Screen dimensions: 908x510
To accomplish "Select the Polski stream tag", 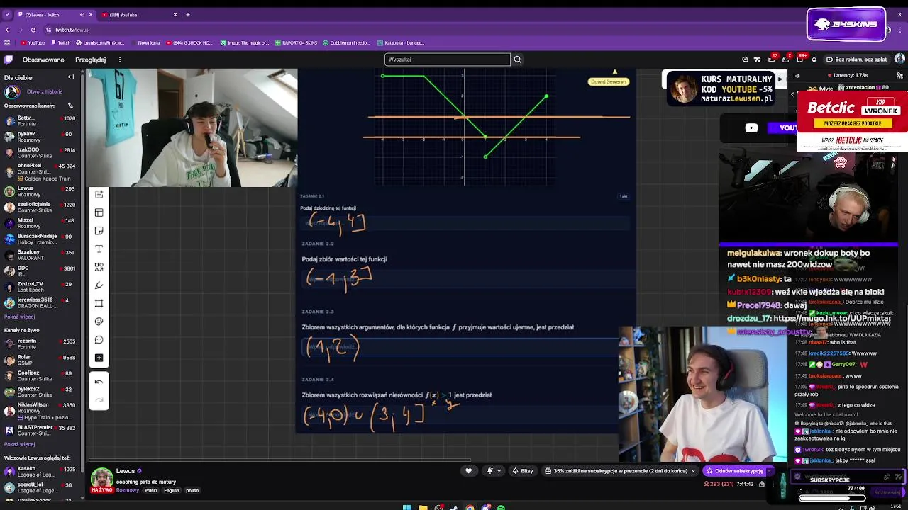I will coord(151,490).
